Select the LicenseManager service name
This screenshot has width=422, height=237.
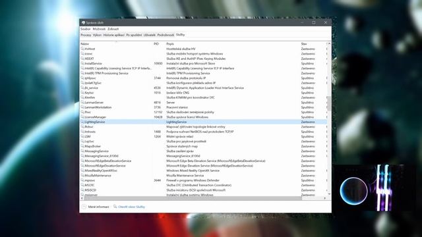tap(95, 117)
